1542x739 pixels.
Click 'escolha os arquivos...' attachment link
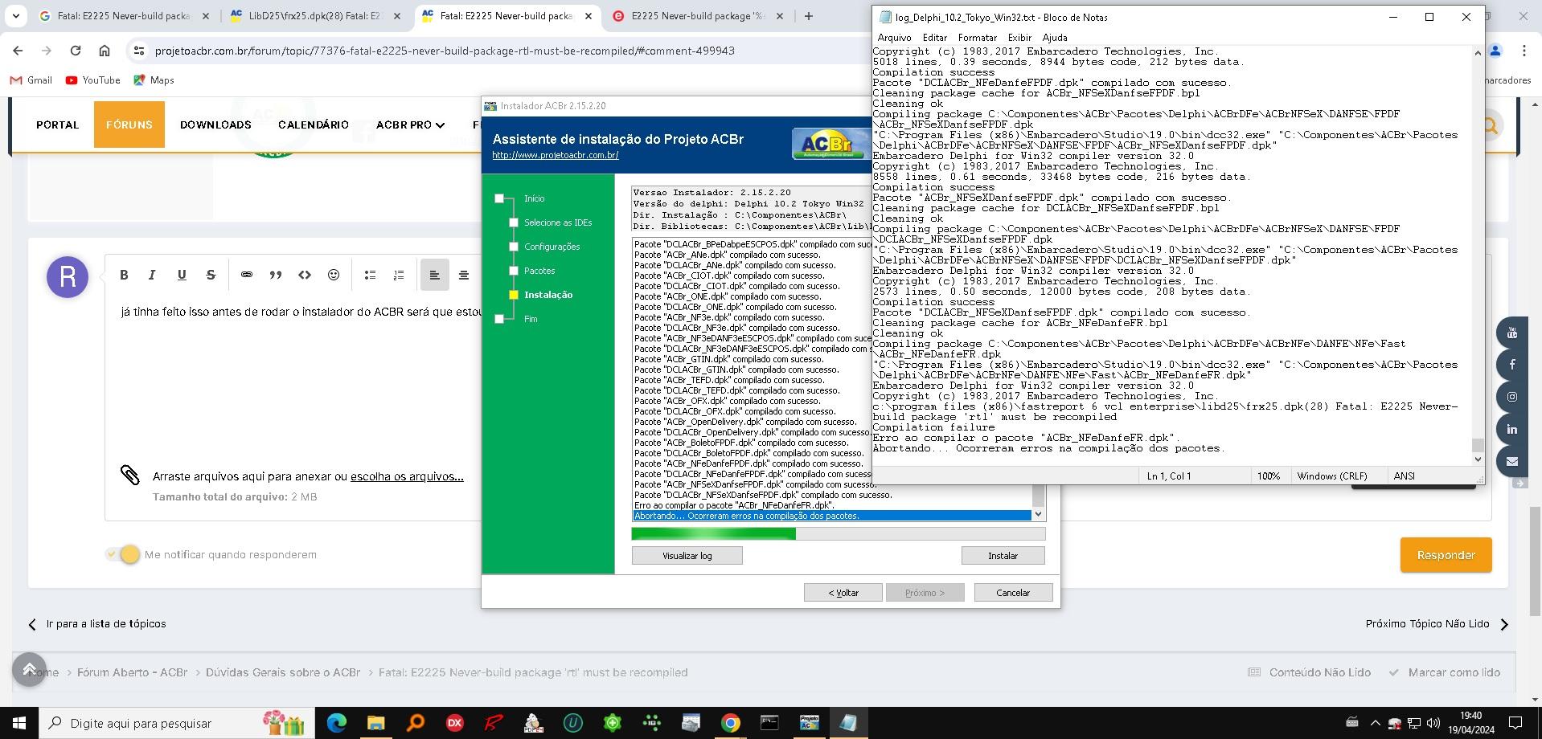tap(407, 476)
